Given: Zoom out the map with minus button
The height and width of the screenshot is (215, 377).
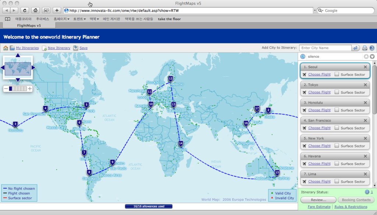Looking at the screenshot, I should (x=6, y=89).
